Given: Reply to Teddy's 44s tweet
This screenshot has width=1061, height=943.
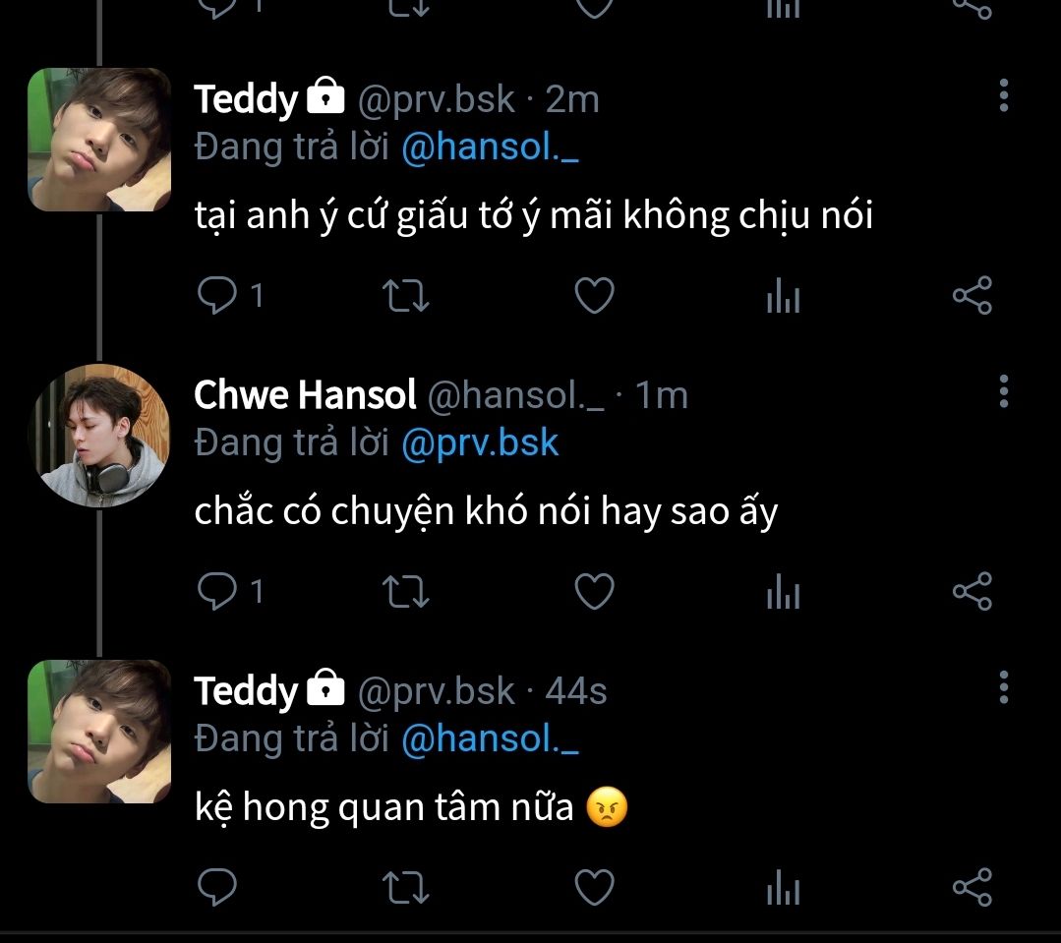Looking at the screenshot, I should (x=216, y=888).
